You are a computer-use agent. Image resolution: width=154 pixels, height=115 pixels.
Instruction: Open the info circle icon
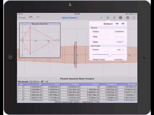[x=121, y=18]
